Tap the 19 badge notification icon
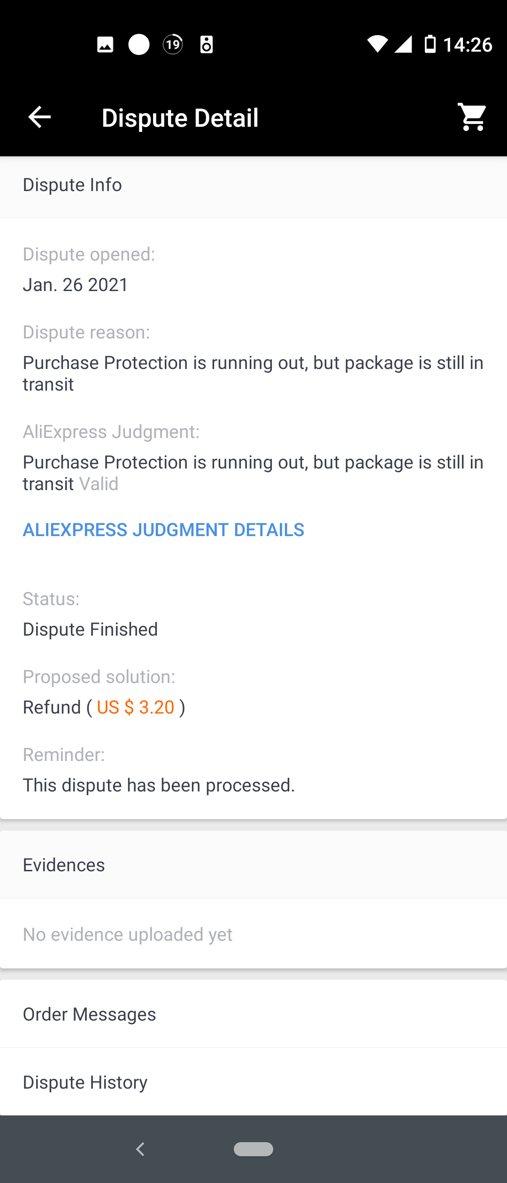The image size is (507, 1183). [x=173, y=45]
